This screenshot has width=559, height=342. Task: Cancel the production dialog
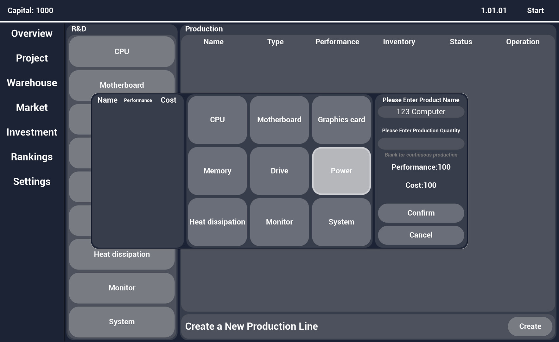421,235
